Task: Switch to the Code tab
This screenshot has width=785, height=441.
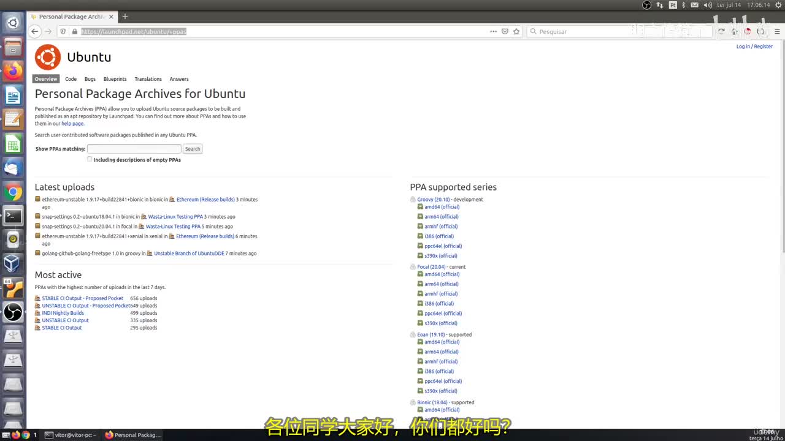Action: pyautogui.click(x=71, y=79)
